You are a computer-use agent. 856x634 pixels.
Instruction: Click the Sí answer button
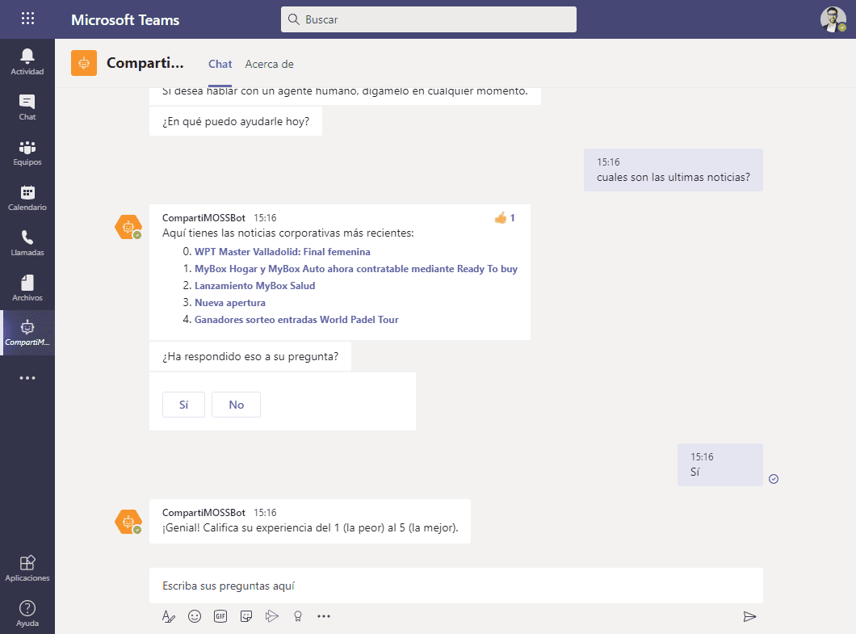pos(183,405)
